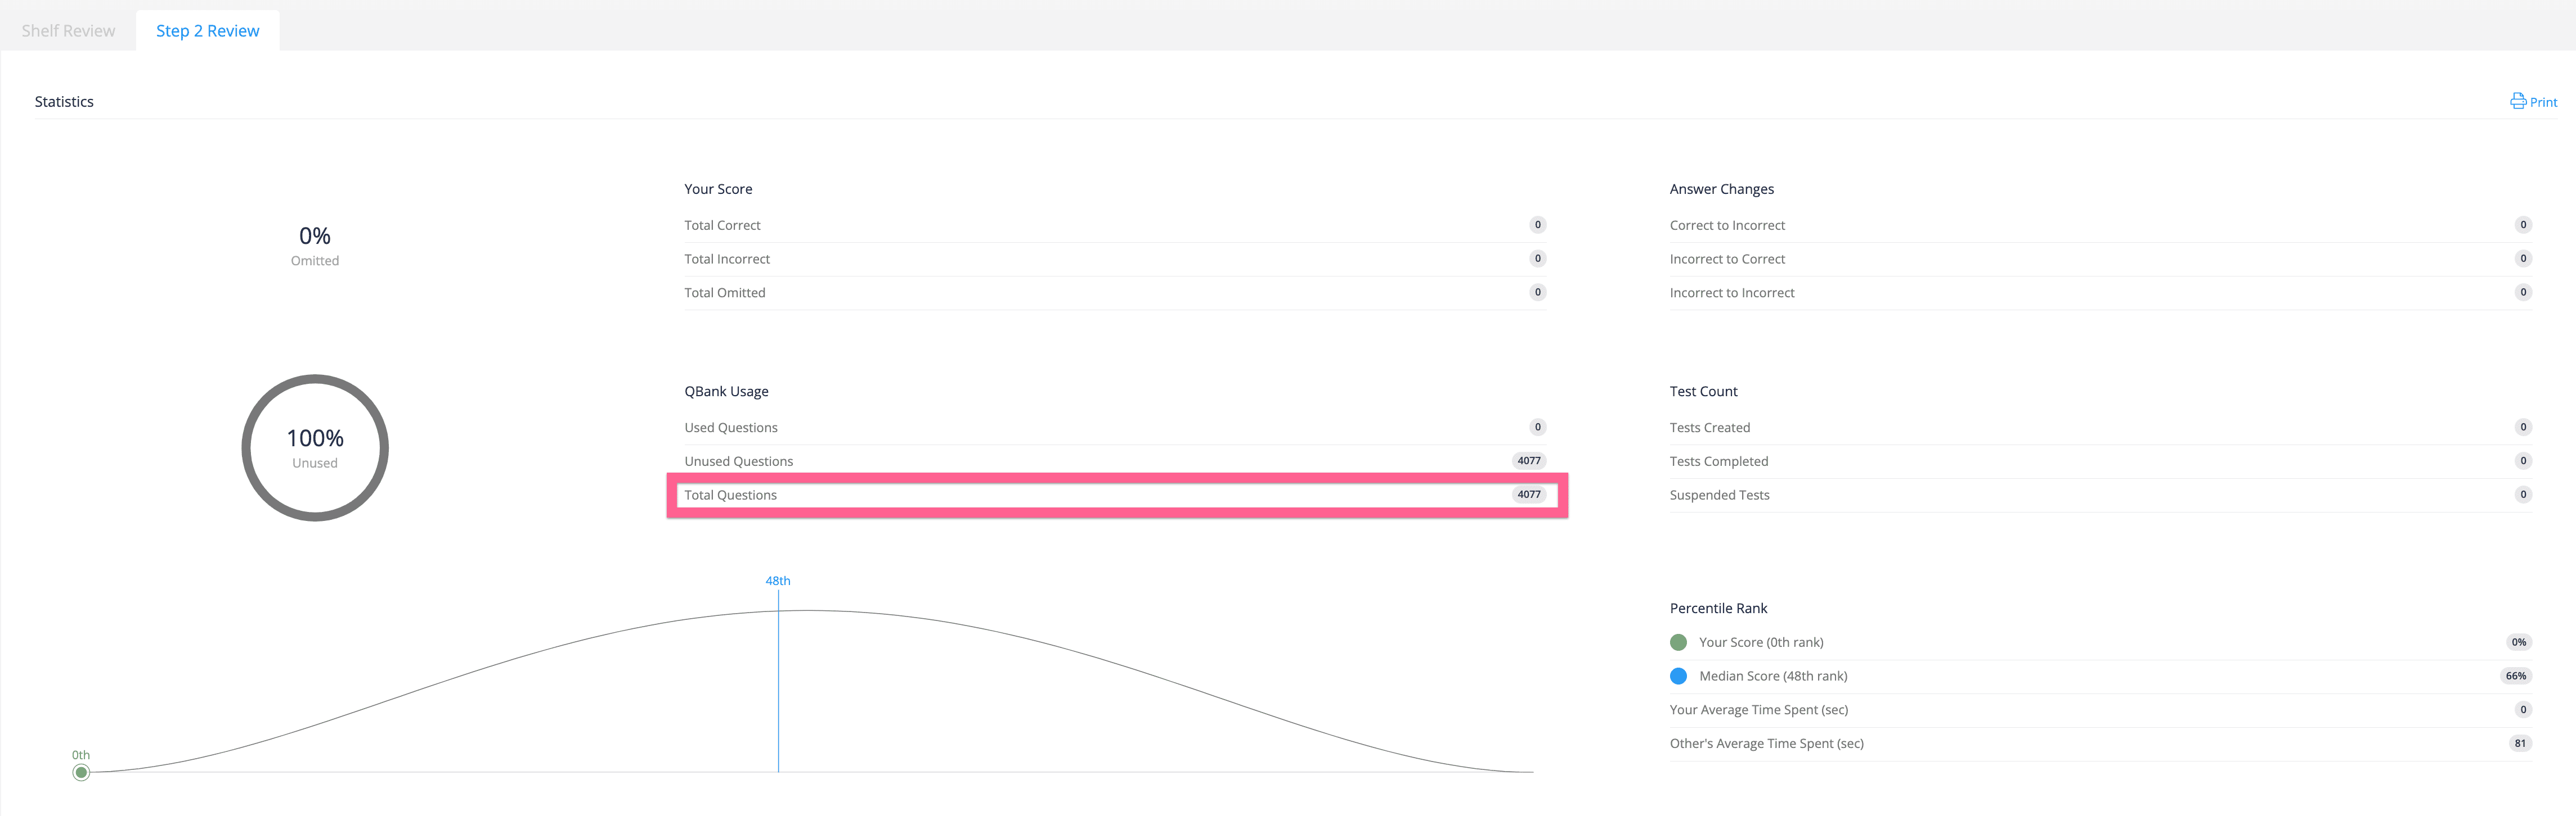Select the Step 2 Review tab
Viewport: 2576px width, 816px height.
pyautogui.click(x=208, y=31)
